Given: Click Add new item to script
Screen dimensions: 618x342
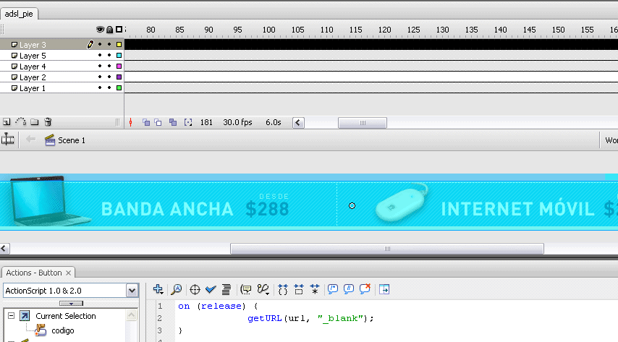Looking at the screenshot, I should pyautogui.click(x=158, y=289).
